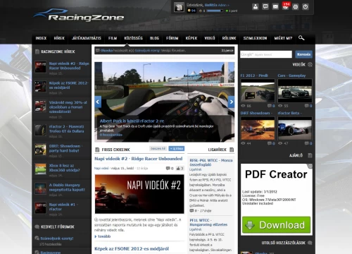The image size is (352, 254).
Task: Click the document icon beside FRISS CIKKEINK
Action: pos(97,150)
